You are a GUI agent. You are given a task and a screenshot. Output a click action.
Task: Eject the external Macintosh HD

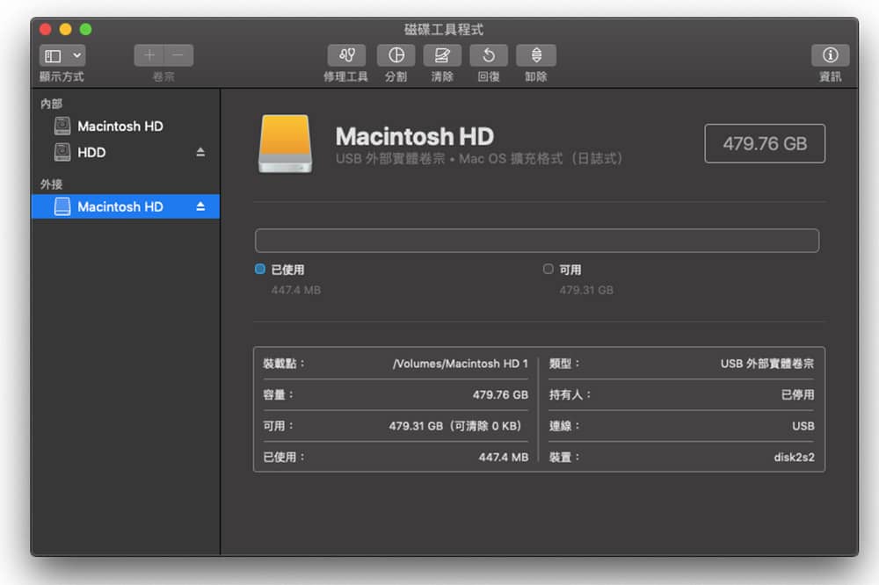pos(200,206)
